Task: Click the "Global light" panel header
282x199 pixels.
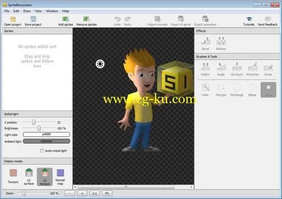Action: [37, 114]
